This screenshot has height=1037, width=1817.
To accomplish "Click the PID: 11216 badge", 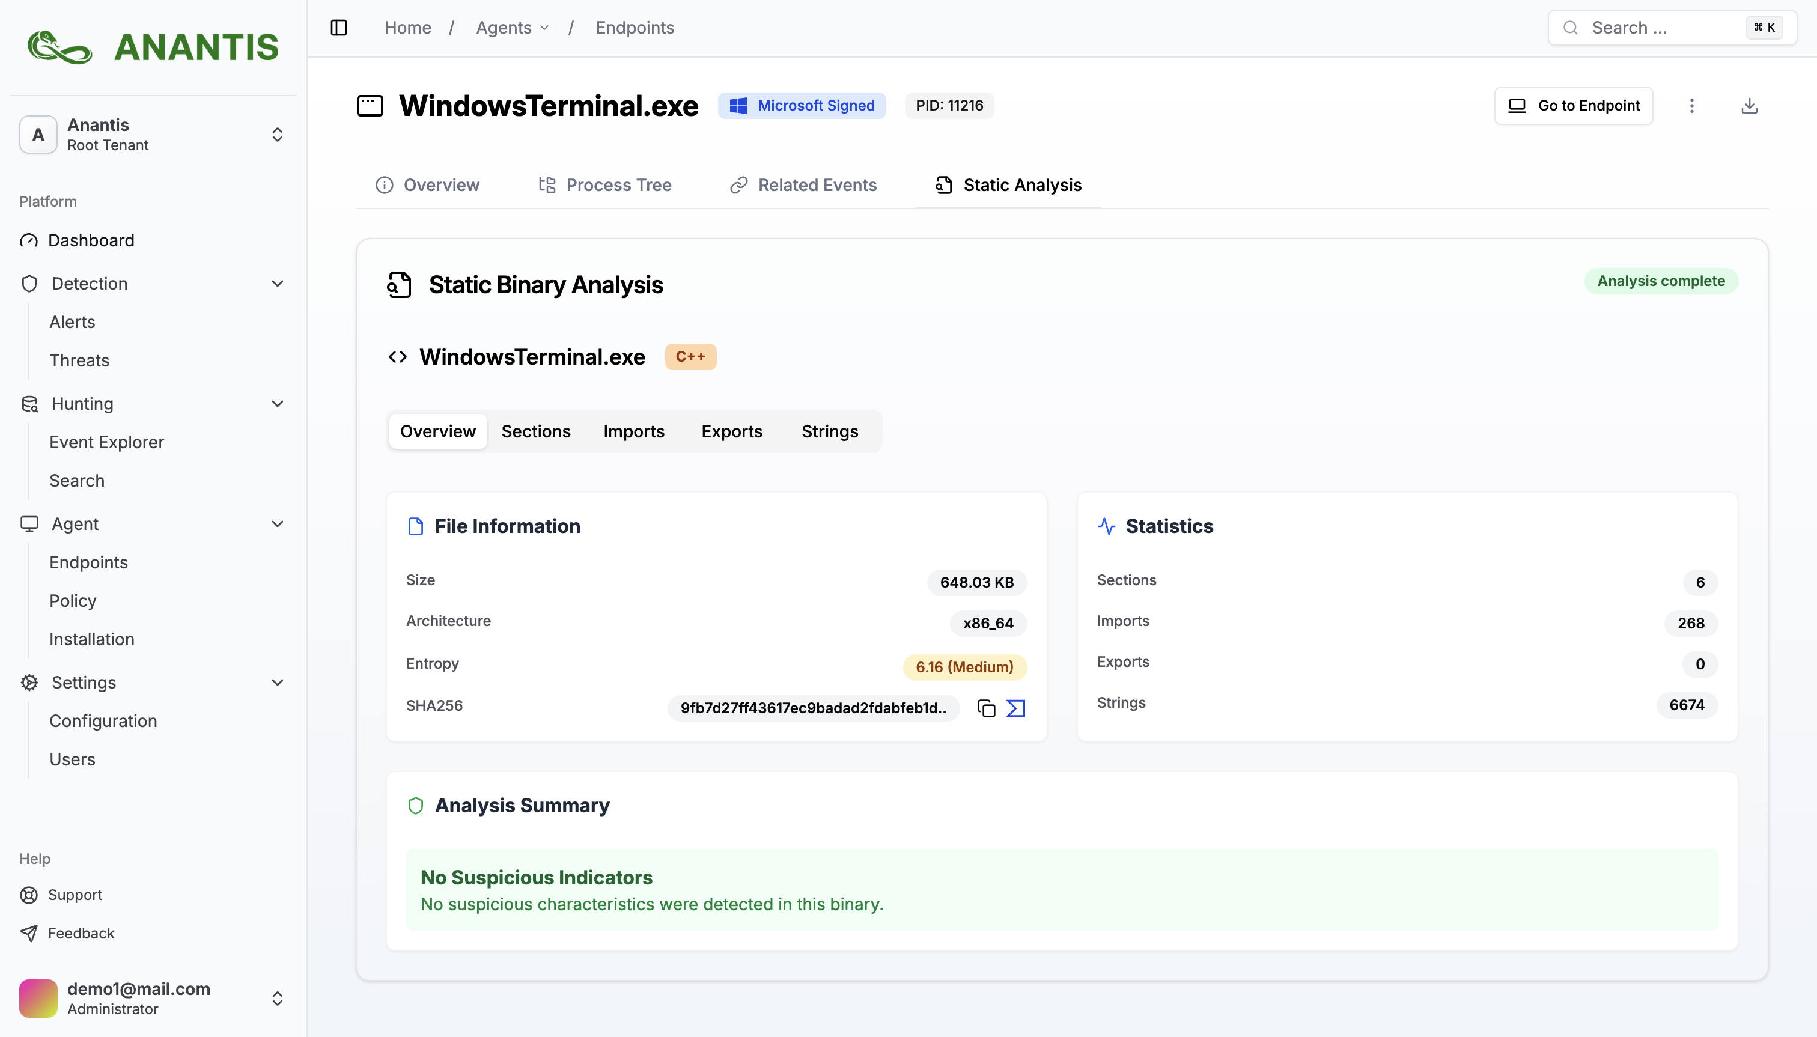I will (949, 105).
